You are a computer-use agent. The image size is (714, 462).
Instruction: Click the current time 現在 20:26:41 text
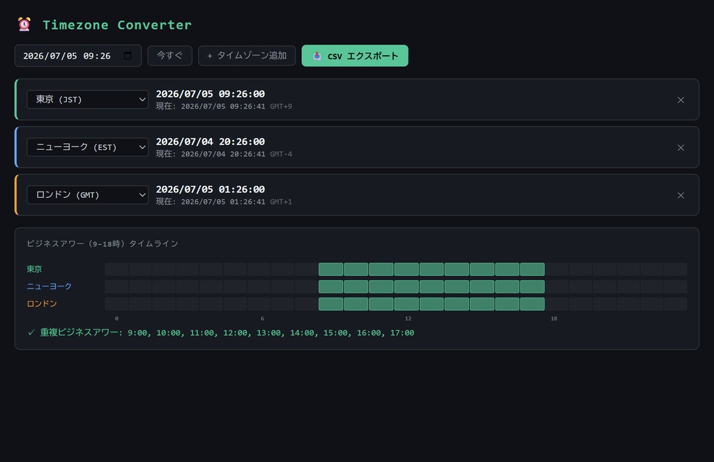point(211,154)
